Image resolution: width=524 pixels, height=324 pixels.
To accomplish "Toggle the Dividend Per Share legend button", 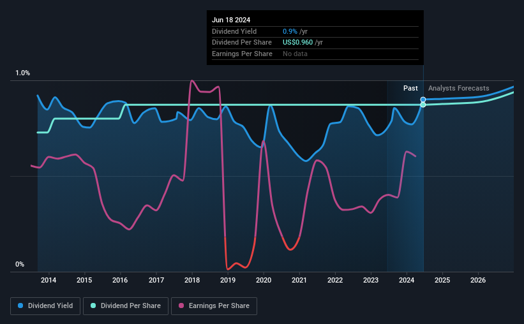I will (x=126, y=306).
